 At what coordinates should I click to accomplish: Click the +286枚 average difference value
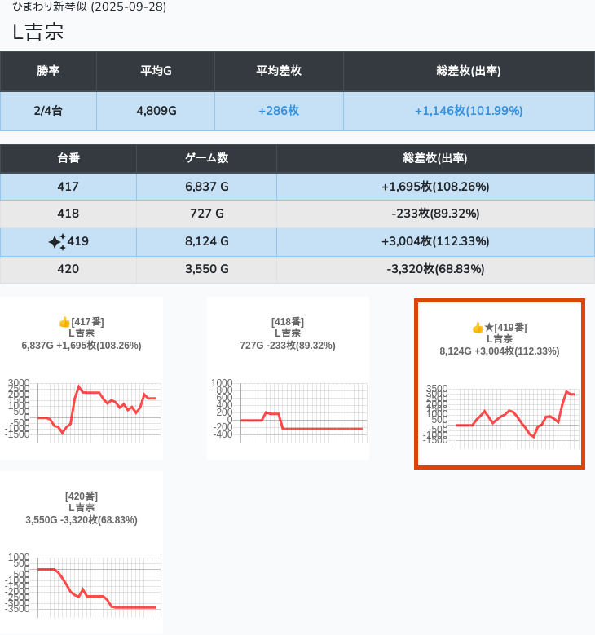click(x=279, y=111)
